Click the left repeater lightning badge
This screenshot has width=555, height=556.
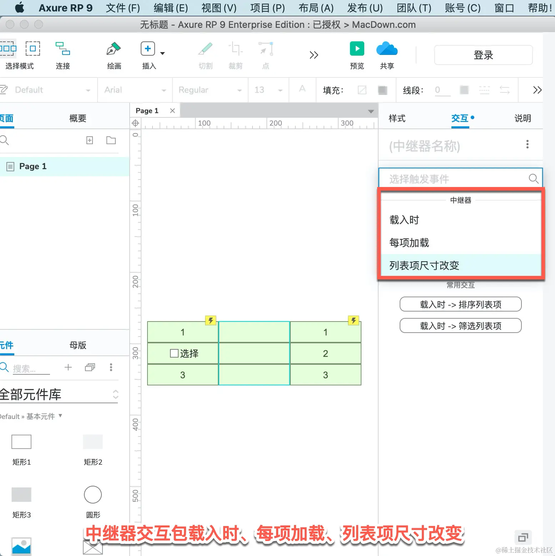pos(211,320)
